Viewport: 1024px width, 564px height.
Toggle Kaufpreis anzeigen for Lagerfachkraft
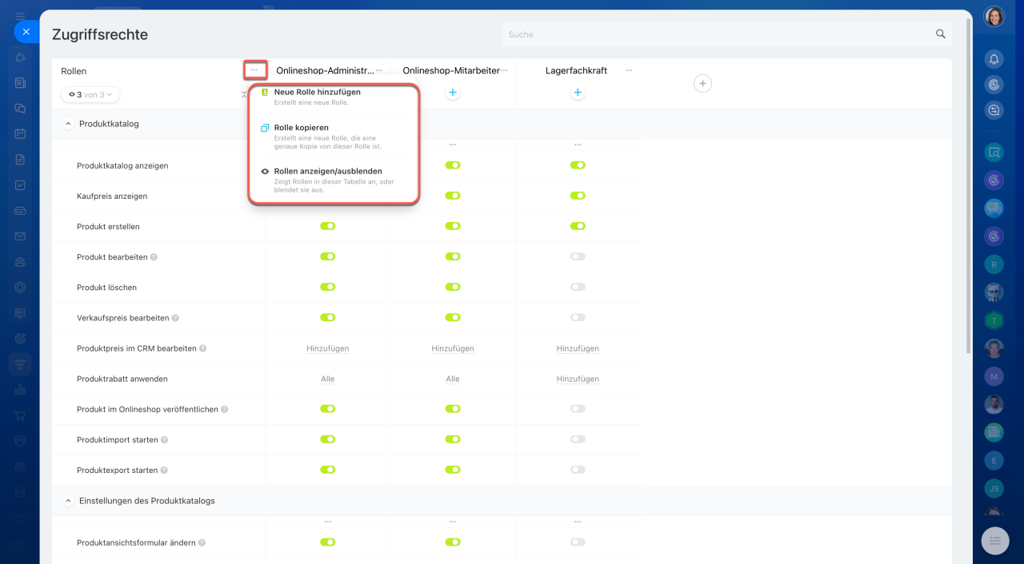[x=578, y=196]
